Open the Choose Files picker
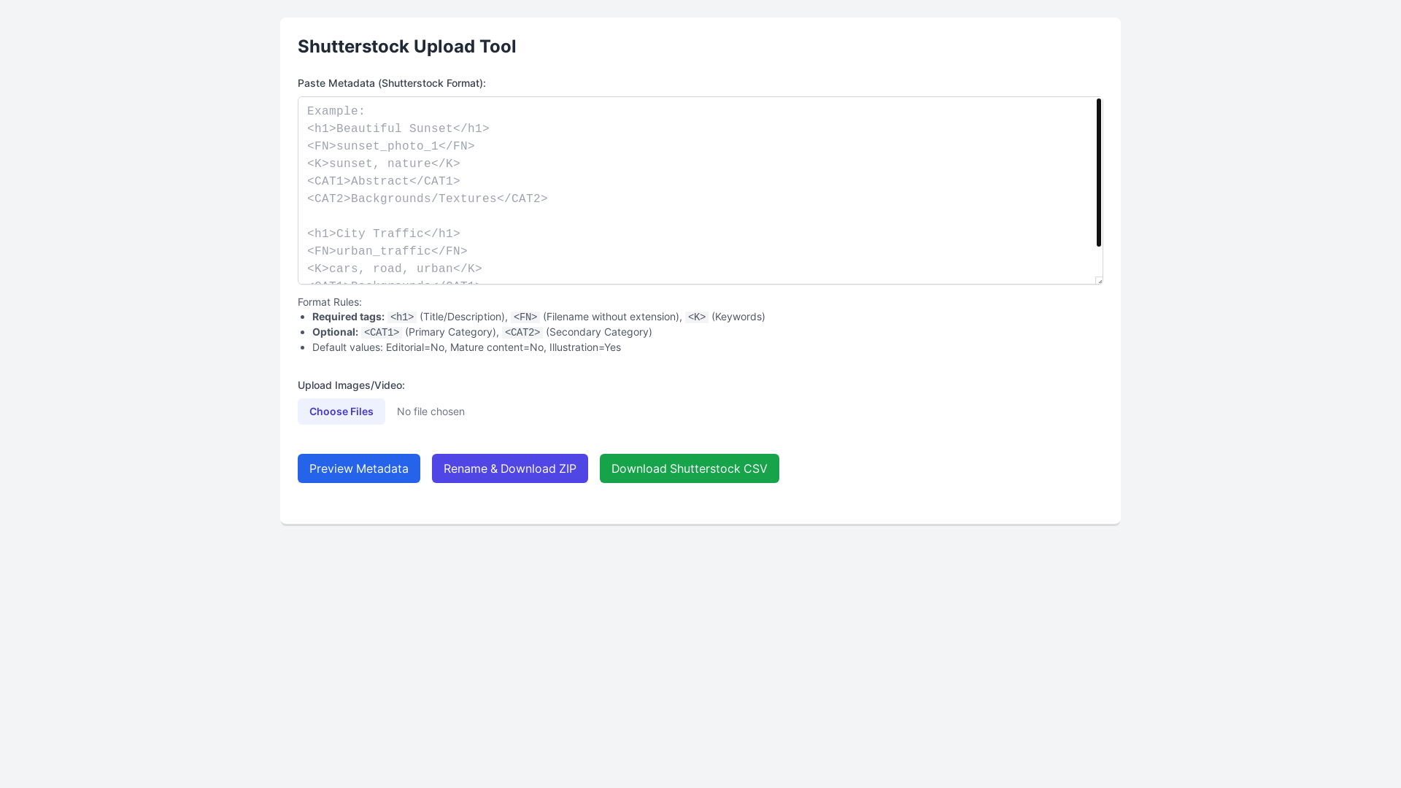 pos(341,412)
